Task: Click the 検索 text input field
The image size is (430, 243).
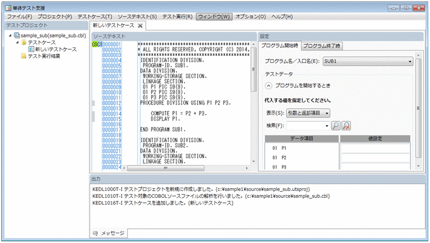Action: point(305,126)
